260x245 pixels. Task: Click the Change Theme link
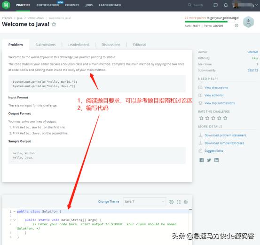click(x=109, y=202)
